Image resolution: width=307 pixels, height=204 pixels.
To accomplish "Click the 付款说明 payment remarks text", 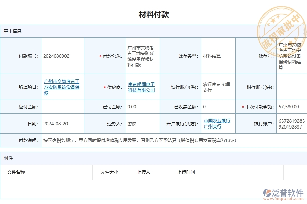I will pos(136,140).
